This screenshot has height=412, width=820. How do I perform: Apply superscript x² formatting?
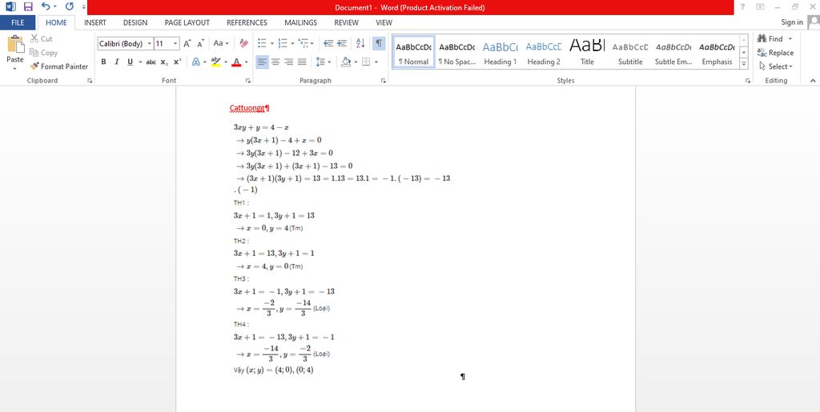[177, 62]
